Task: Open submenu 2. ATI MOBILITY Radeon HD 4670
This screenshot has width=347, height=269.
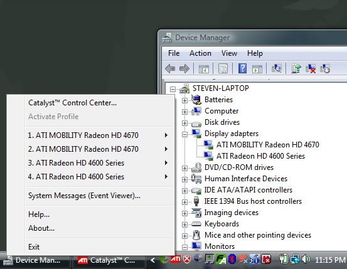Action: pyautogui.click(x=99, y=149)
